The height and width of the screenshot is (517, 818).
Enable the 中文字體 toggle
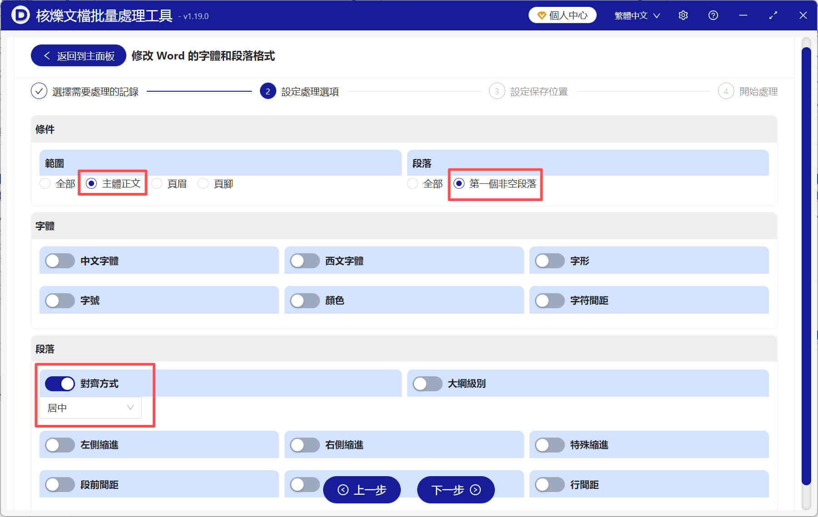(60, 261)
